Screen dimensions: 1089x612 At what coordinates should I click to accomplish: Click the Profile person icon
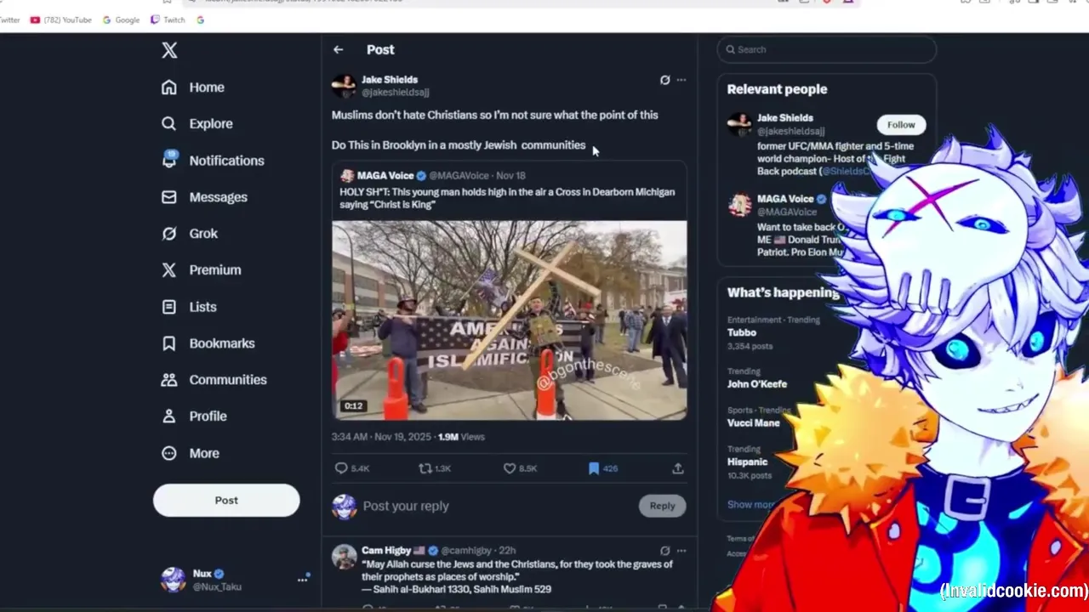[x=169, y=416]
